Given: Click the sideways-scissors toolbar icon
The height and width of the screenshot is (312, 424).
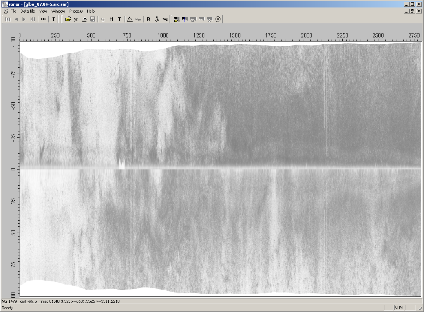Looking at the screenshot, I should [165, 19].
